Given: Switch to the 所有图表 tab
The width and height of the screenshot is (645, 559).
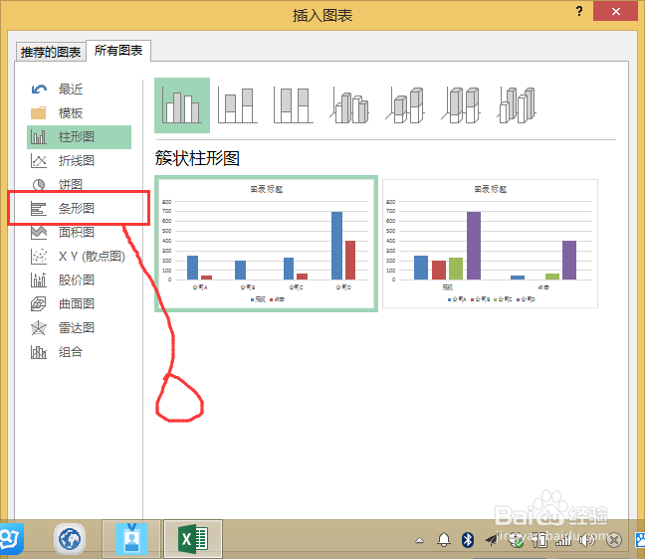Looking at the screenshot, I should point(118,51).
